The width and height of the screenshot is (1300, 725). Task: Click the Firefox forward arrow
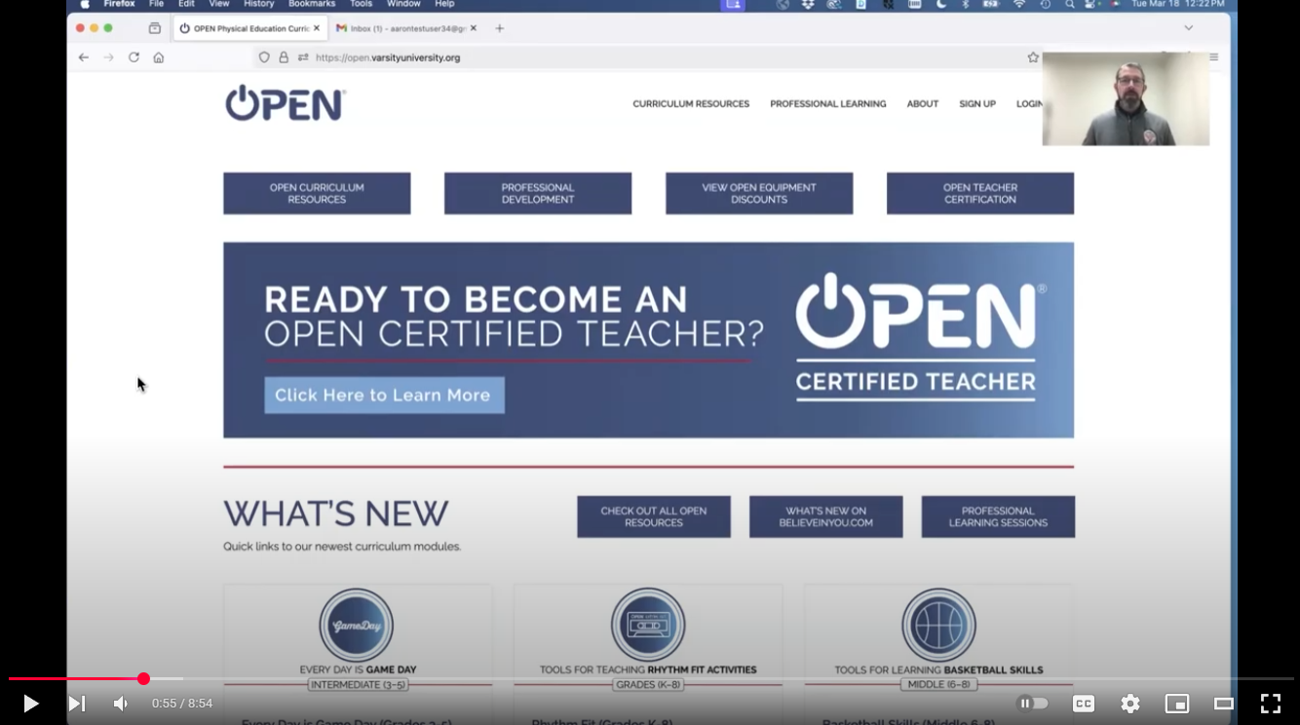[x=108, y=57]
